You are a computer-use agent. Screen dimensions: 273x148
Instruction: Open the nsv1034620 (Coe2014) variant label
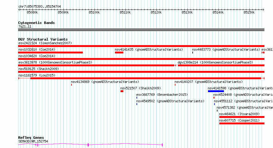coord(37,56)
